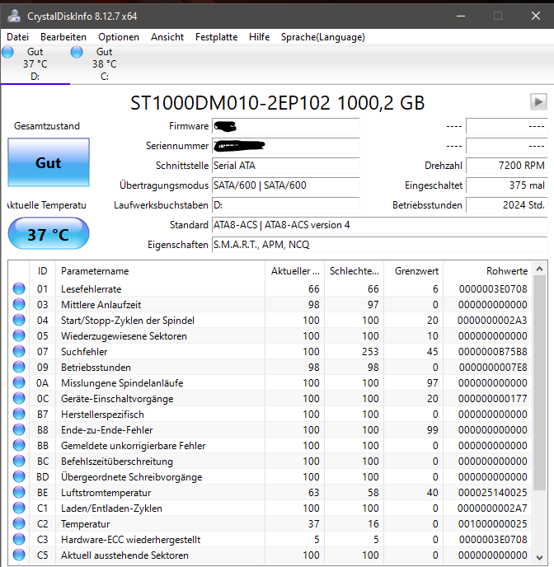This screenshot has width=554, height=567.
Task: Click the S.M.A.R.T., APM, NCQ field
Action: 380,245
